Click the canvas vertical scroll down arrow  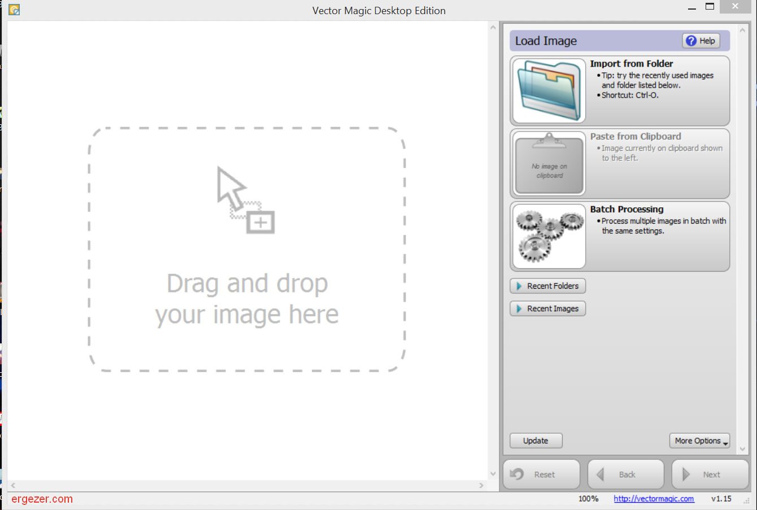(493, 474)
